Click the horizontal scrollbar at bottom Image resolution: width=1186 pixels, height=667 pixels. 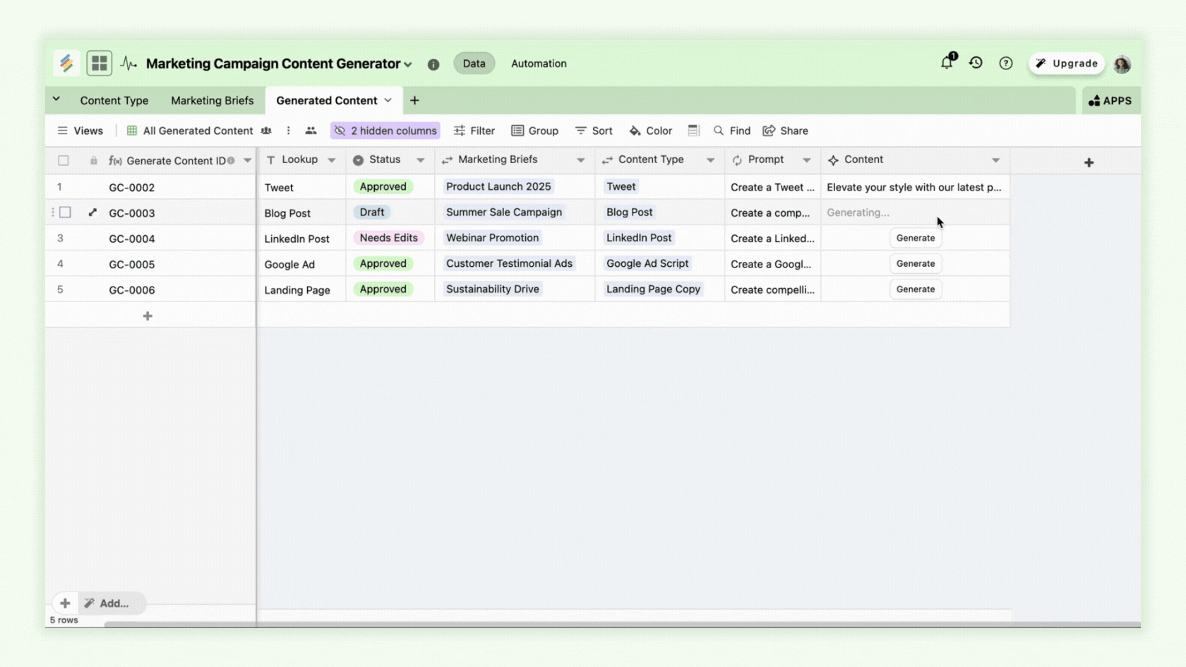(x=621, y=625)
